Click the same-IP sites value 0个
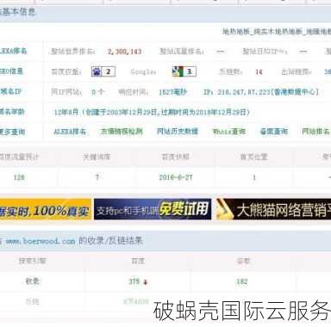331x327 pixels. (x=97, y=92)
